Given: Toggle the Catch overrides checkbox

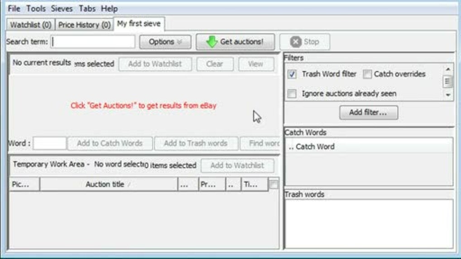Looking at the screenshot, I should (x=367, y=74).
